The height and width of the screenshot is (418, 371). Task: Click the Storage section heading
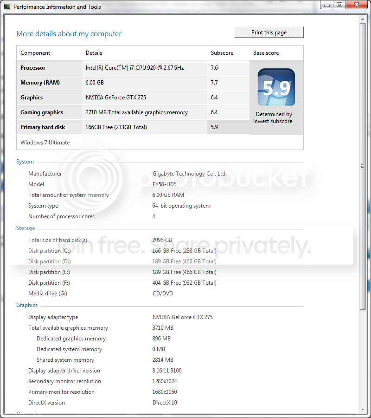pos(26,228)
